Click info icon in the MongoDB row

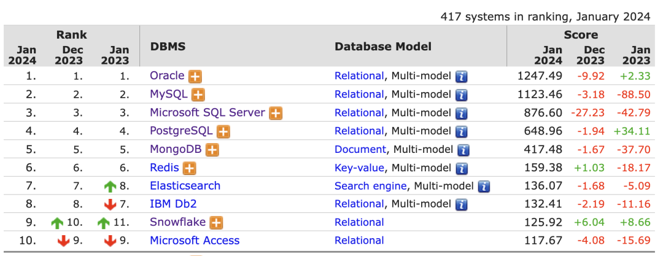(x=463, y=150)
